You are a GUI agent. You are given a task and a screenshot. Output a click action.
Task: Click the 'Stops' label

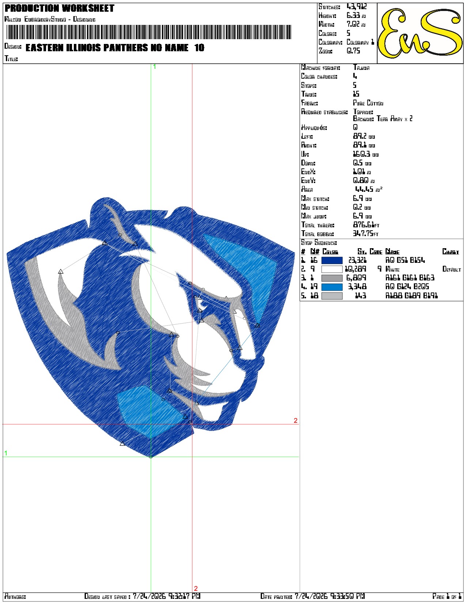pos(309,85)
